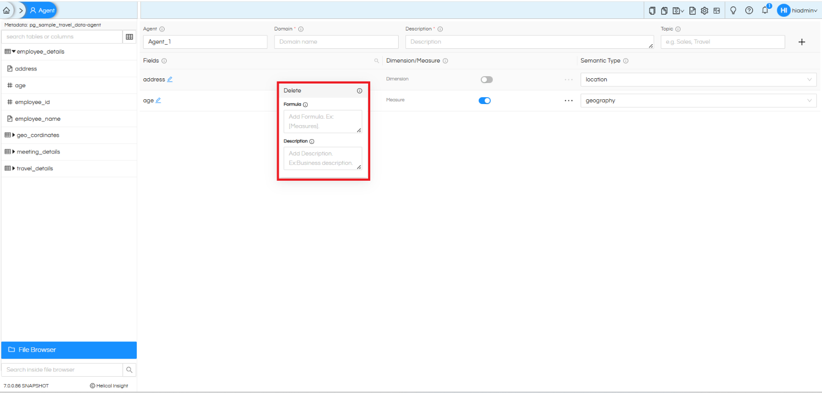Screen dimensions: 822x393
Task: Open the location semantic type dropdown
Action: [698, 80]
